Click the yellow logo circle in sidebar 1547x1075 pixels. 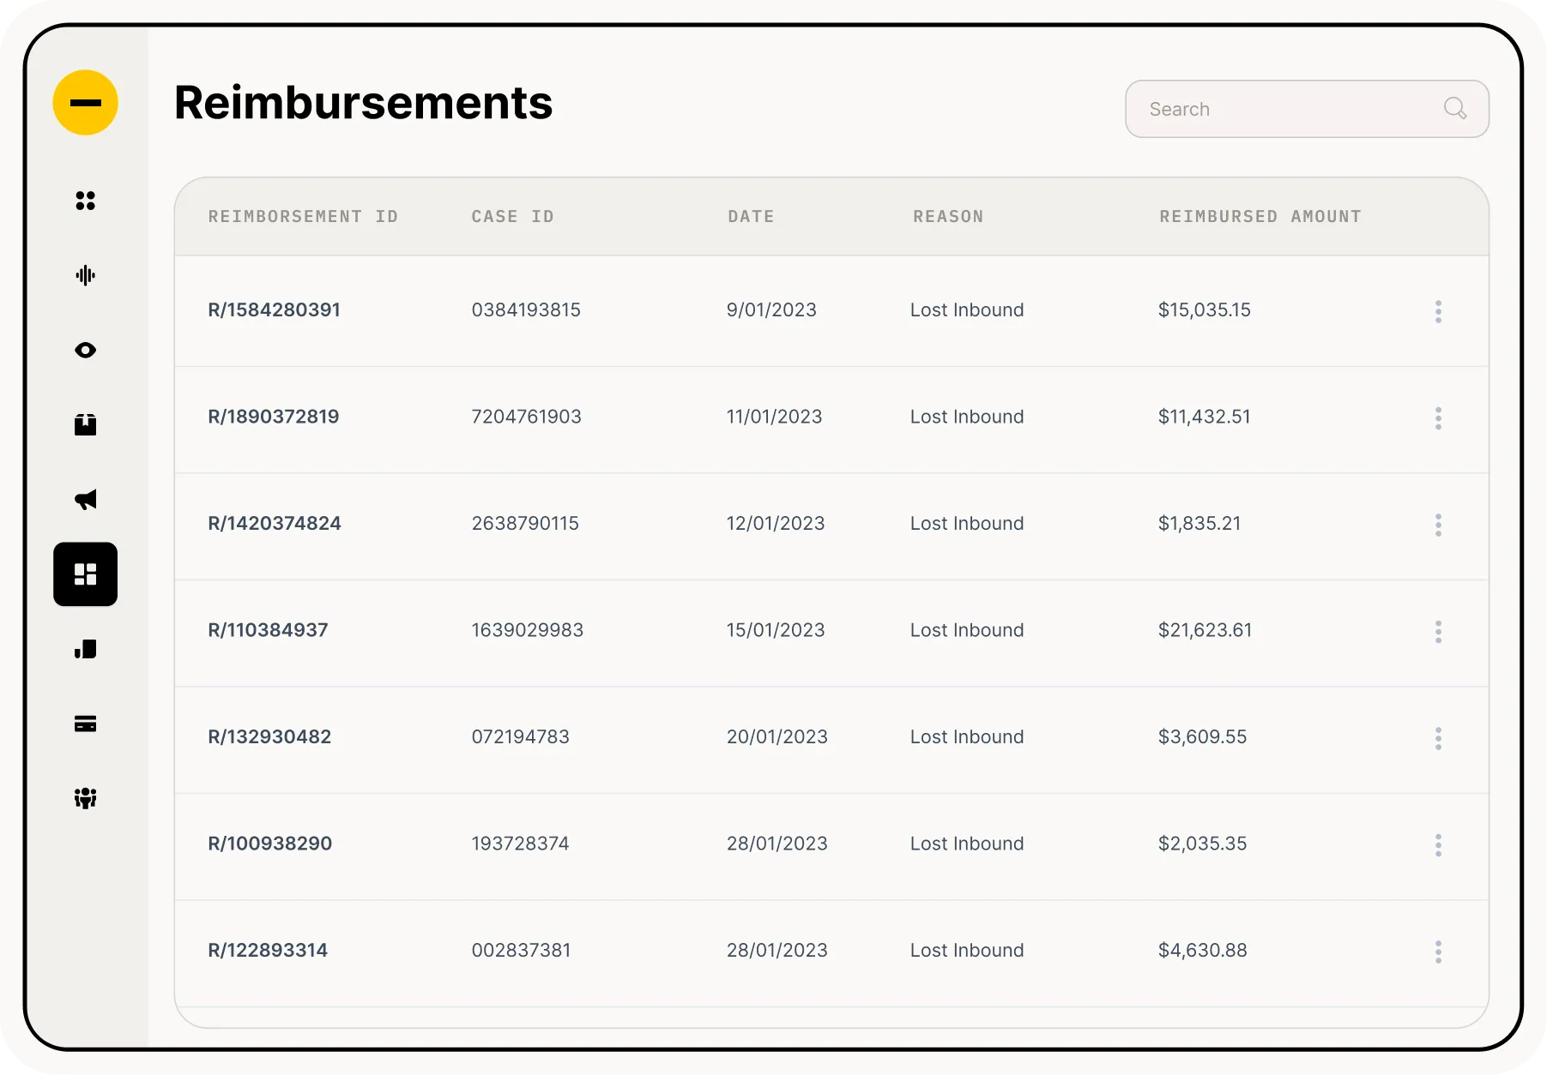85,103
